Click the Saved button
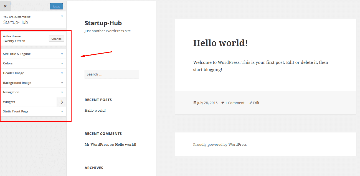 click(x=56, y=6)
